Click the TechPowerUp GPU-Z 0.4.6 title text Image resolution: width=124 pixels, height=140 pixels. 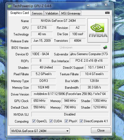(x=32, y=6)
